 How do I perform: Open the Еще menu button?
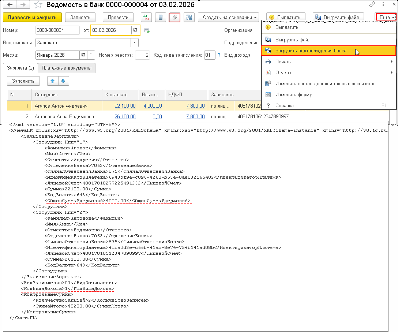[x=386, y=17]
